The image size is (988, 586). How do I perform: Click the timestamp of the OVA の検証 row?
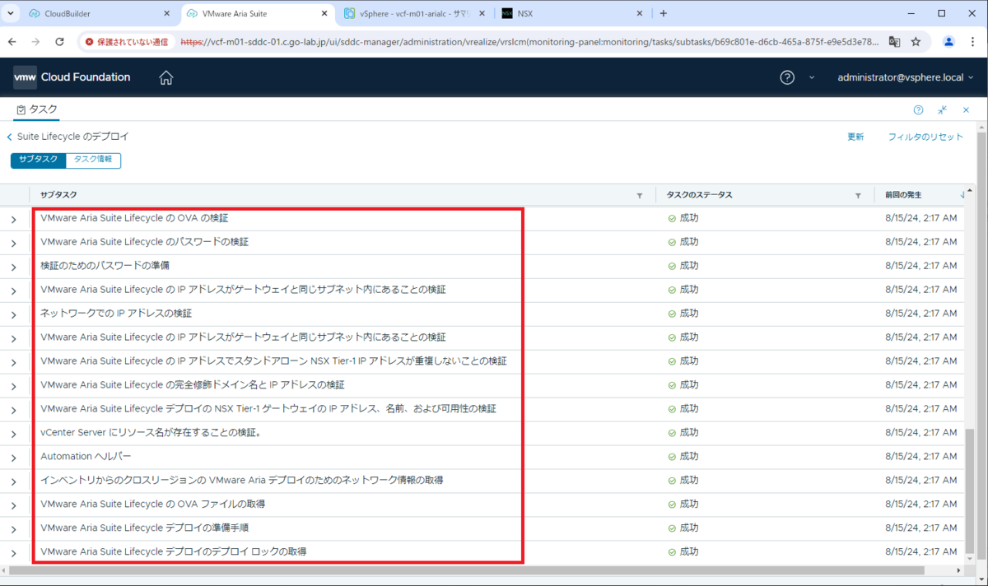coord(920,219)
